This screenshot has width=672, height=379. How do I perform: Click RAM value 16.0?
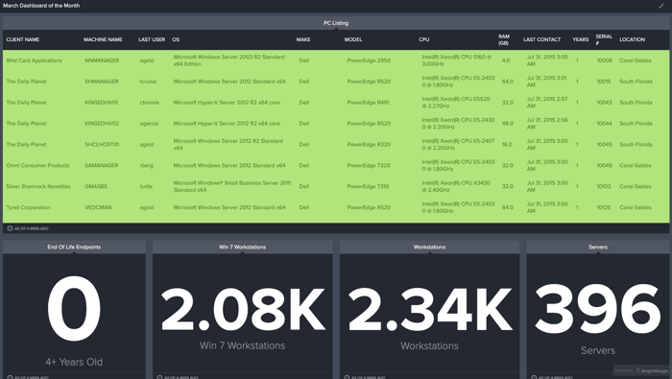point(507,144)
